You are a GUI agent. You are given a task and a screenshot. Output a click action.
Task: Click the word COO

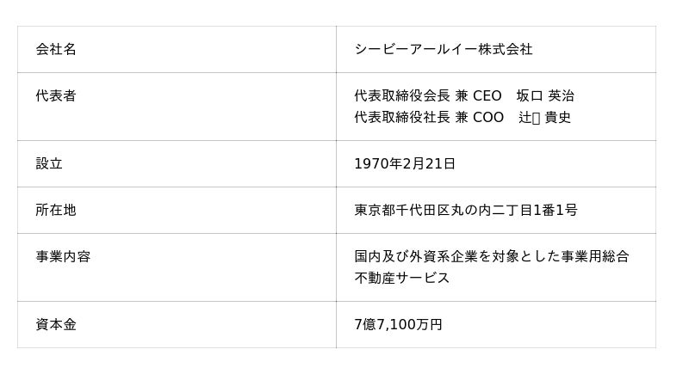(487, 118)
